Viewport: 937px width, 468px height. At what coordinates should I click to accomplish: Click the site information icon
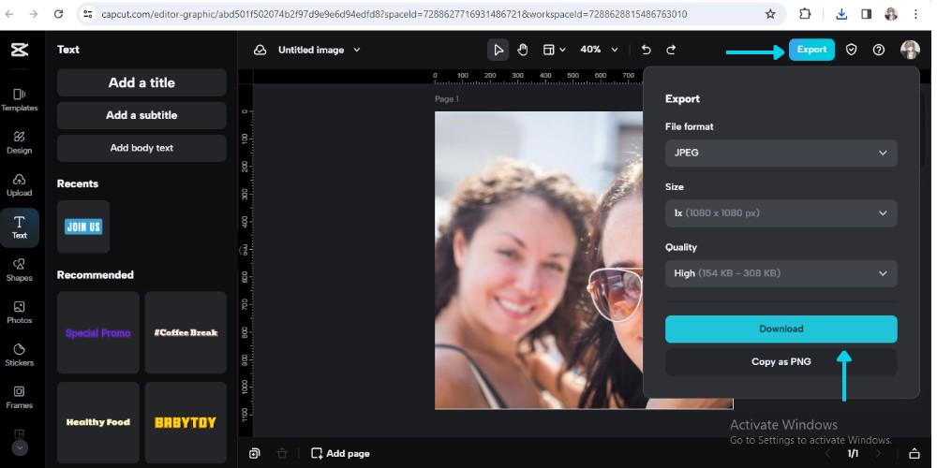[x=88, y=14]
